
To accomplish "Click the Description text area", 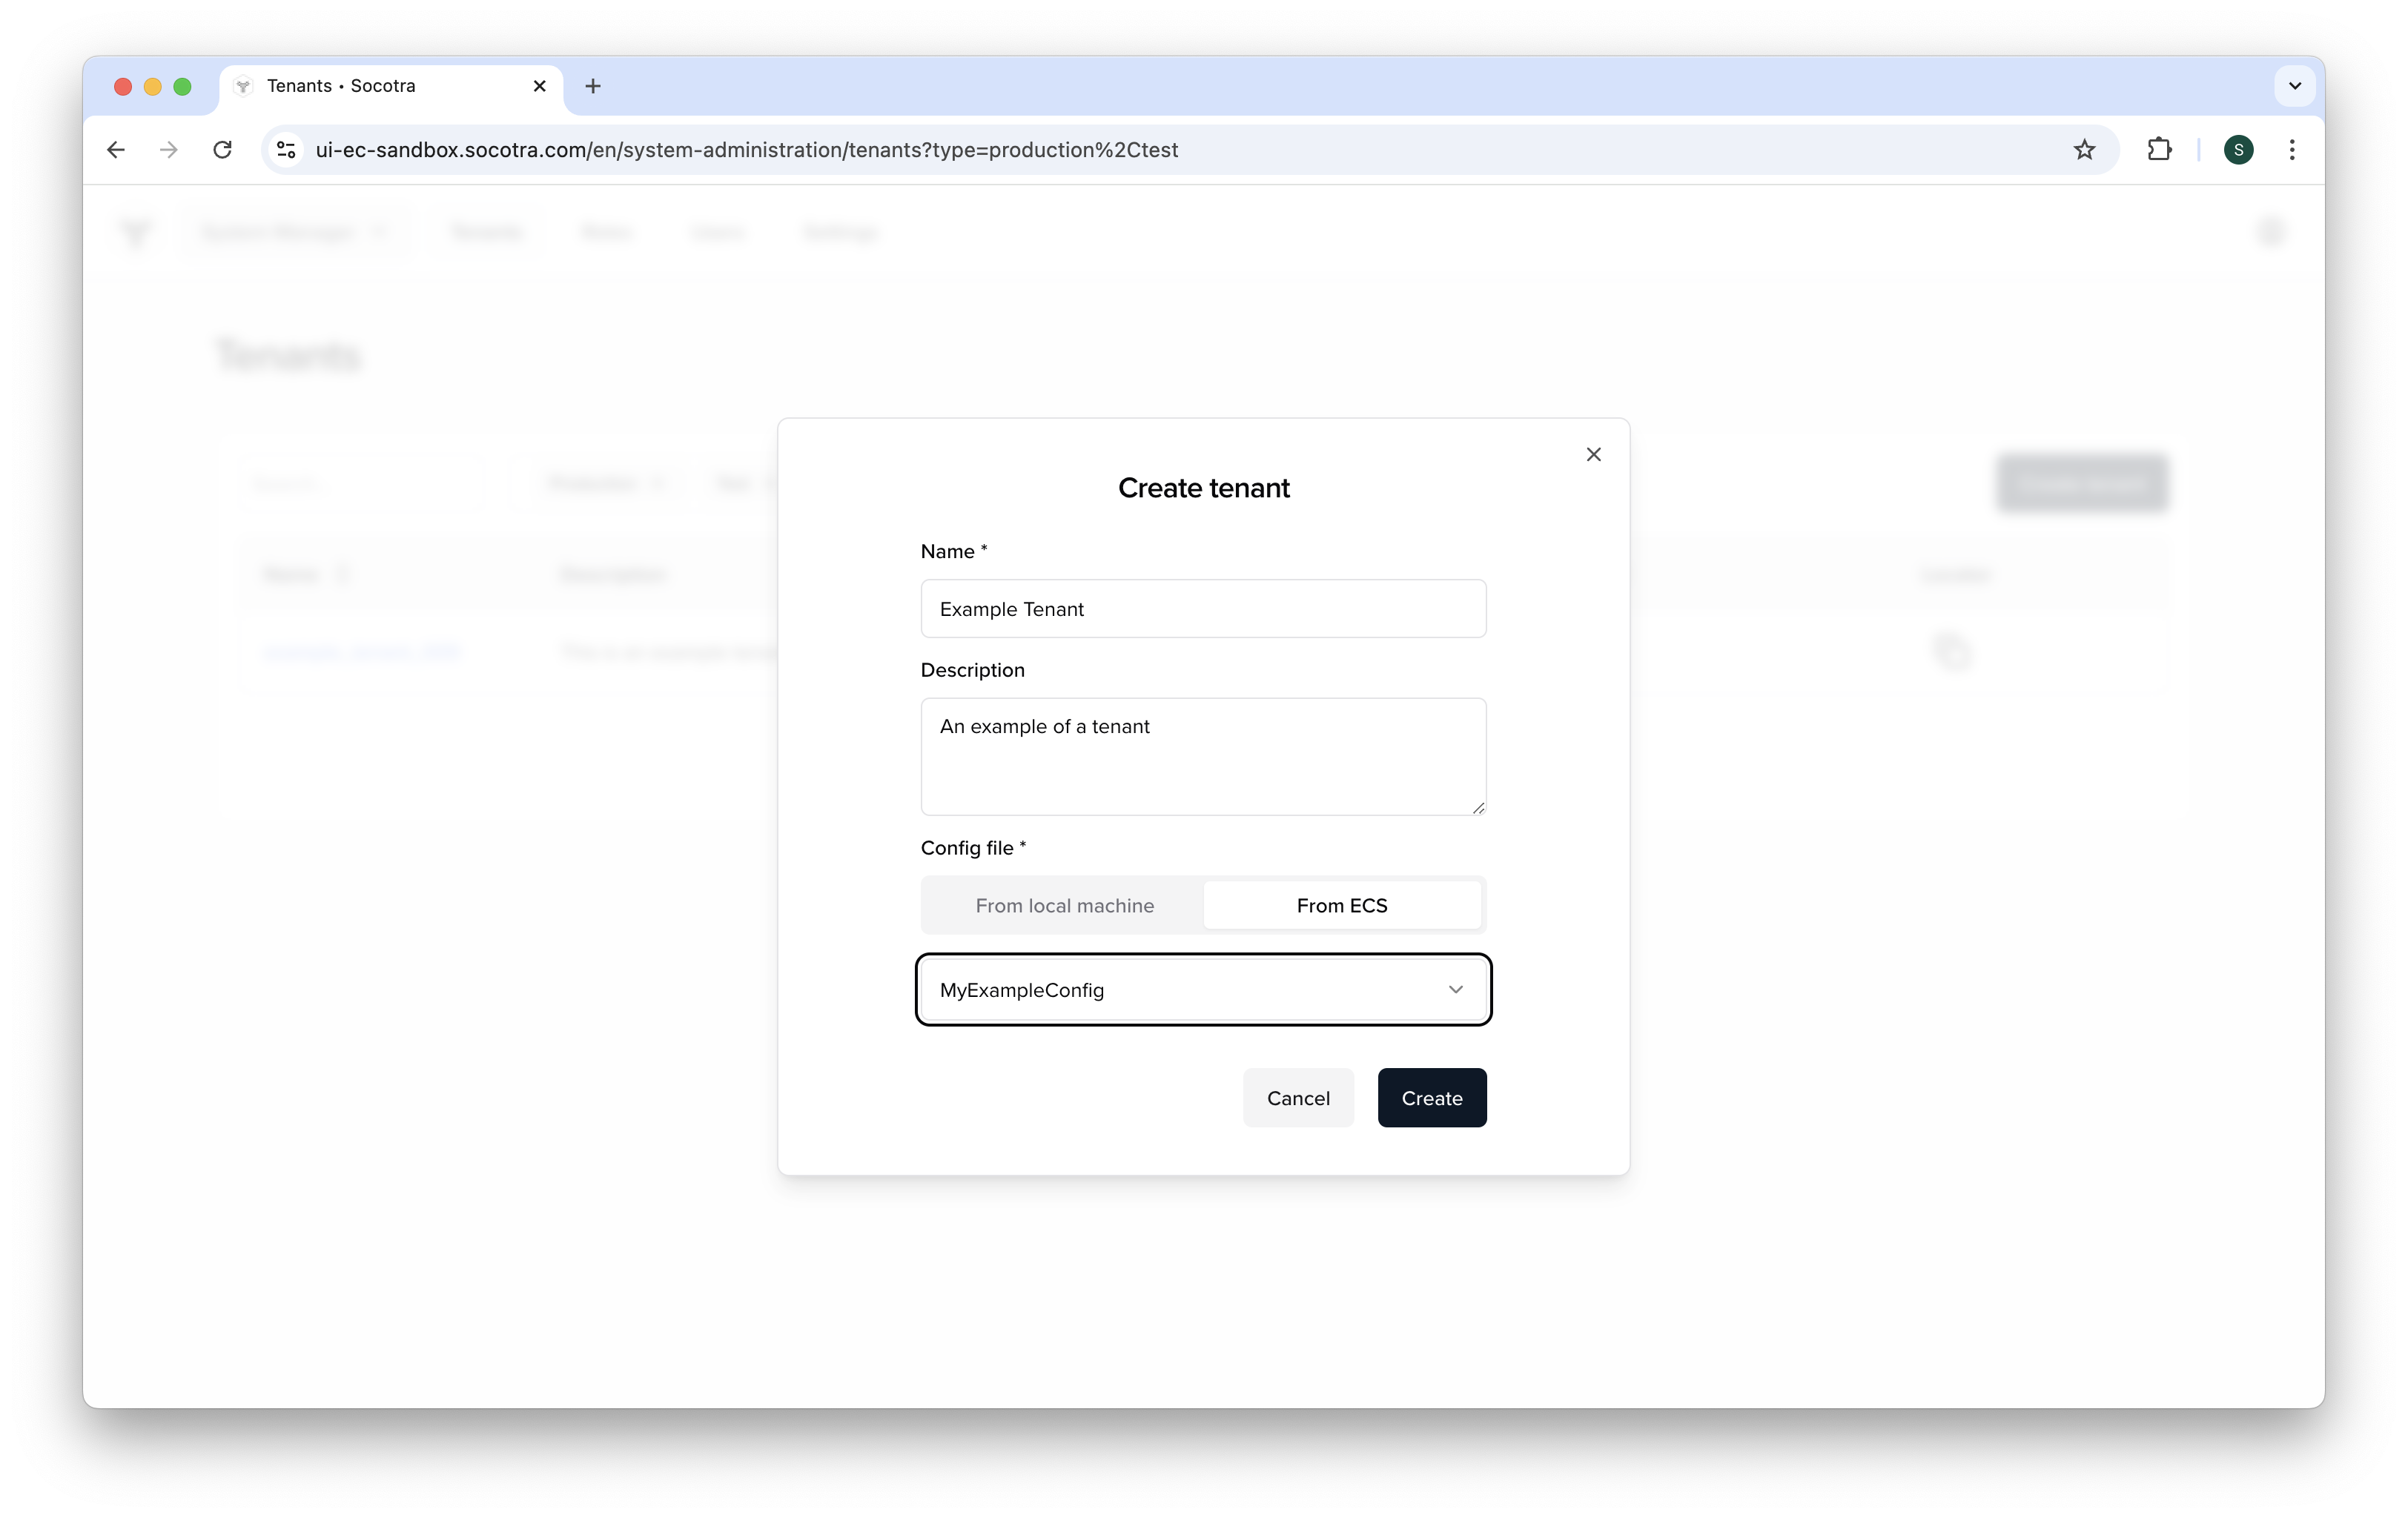I will (x=1203, y=756).
